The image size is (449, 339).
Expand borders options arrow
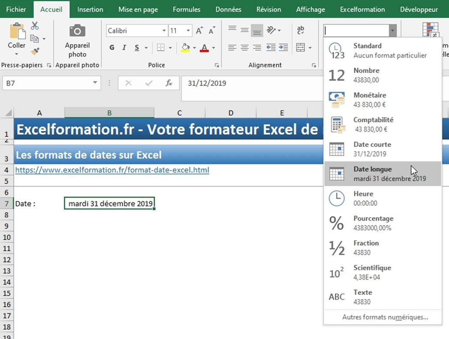(x=170, y=48)
